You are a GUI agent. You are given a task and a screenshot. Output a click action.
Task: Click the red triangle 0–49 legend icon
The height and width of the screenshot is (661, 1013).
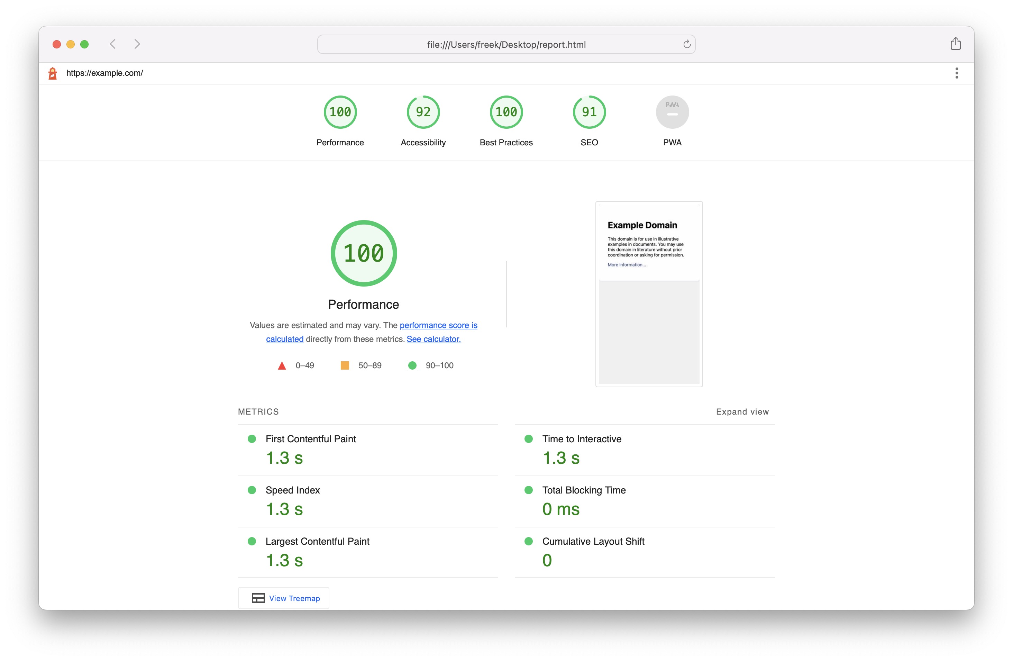[282, 365]
